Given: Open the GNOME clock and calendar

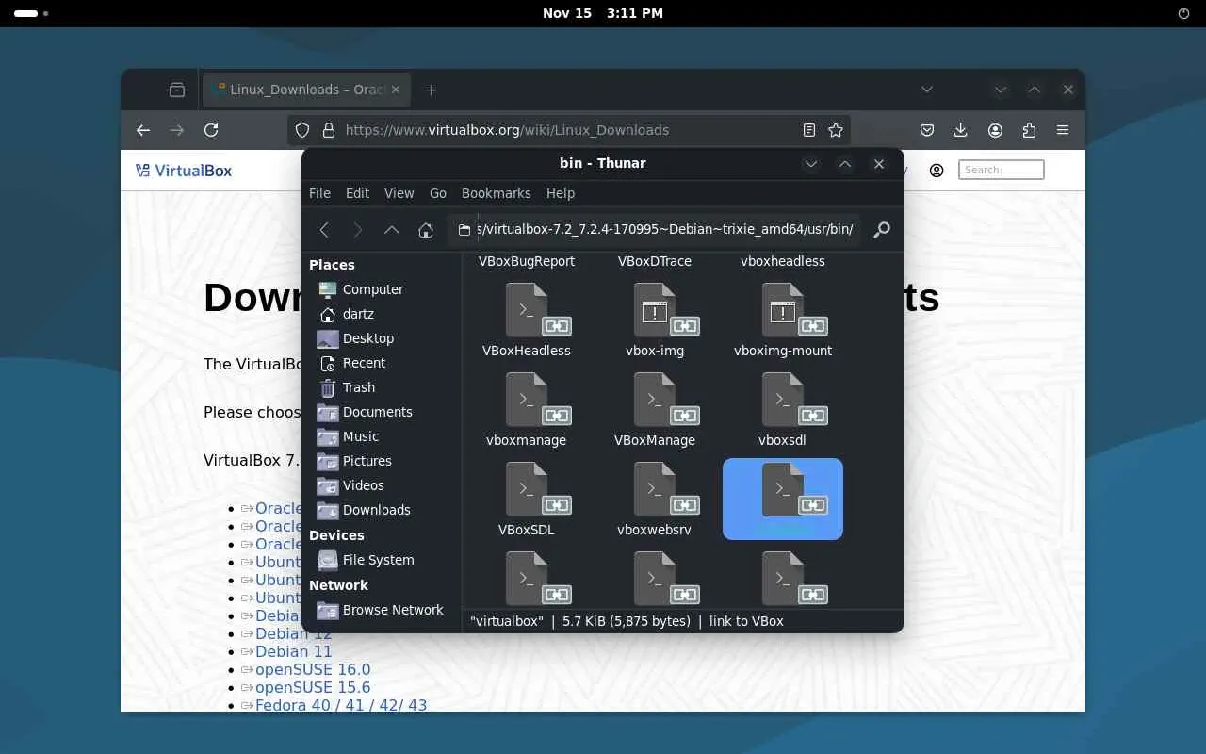Looking at the screenshot, I should (x=603, y=13).
